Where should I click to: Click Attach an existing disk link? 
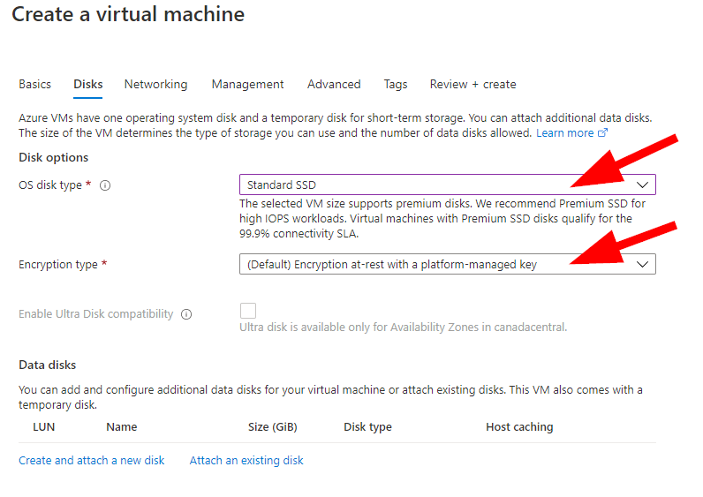[246, 460]
